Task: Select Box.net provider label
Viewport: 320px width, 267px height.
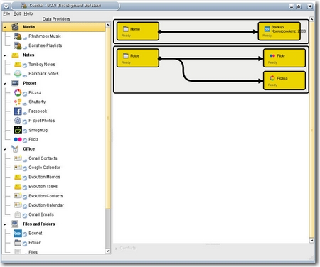Action: (36, 233)
